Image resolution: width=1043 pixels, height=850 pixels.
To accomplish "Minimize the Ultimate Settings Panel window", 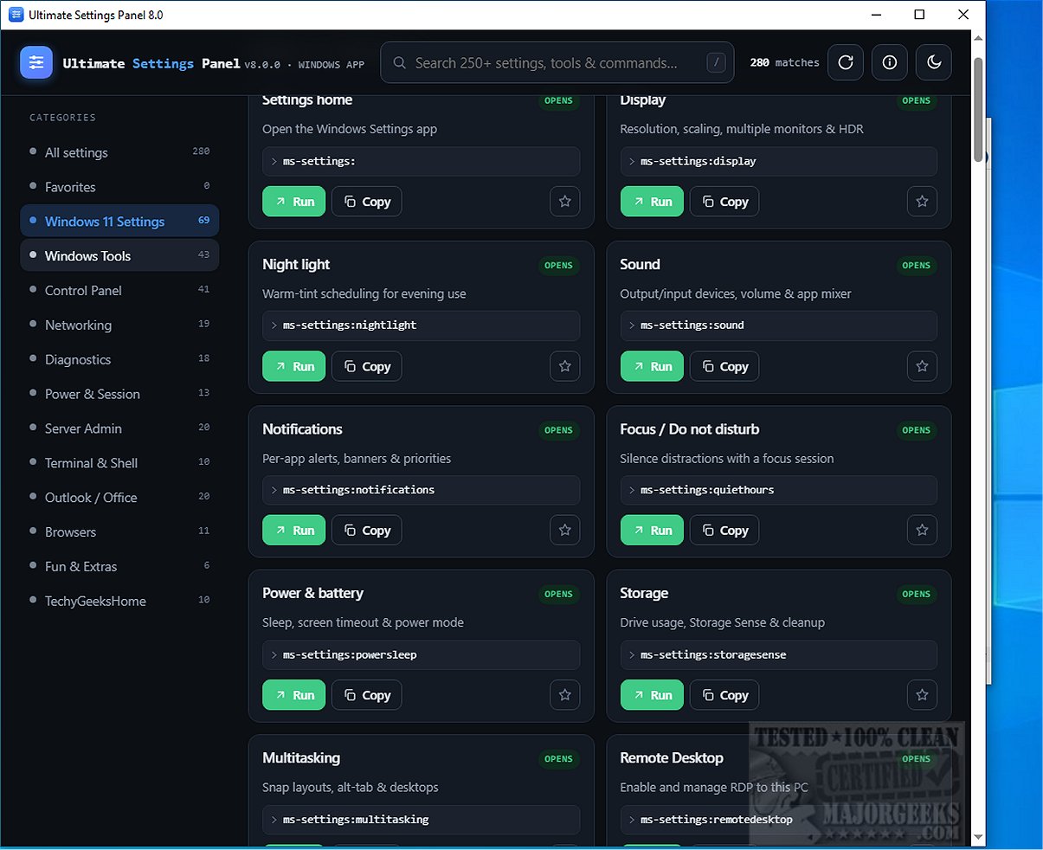I will 876,15.
